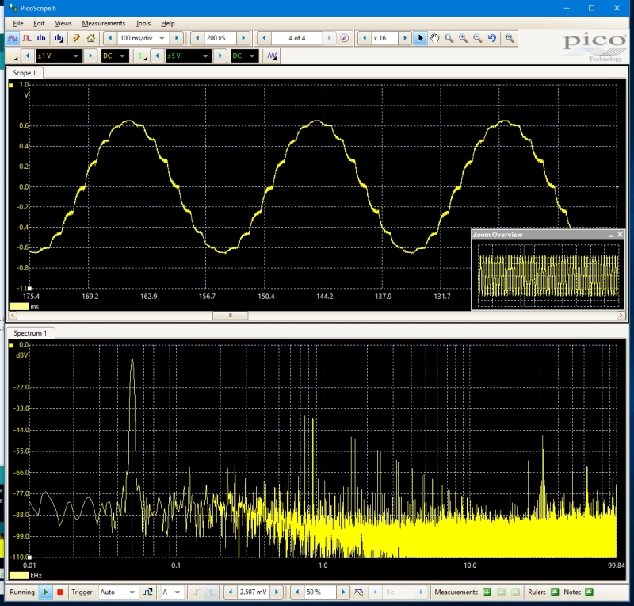Add a measurement with green plus

487,593
